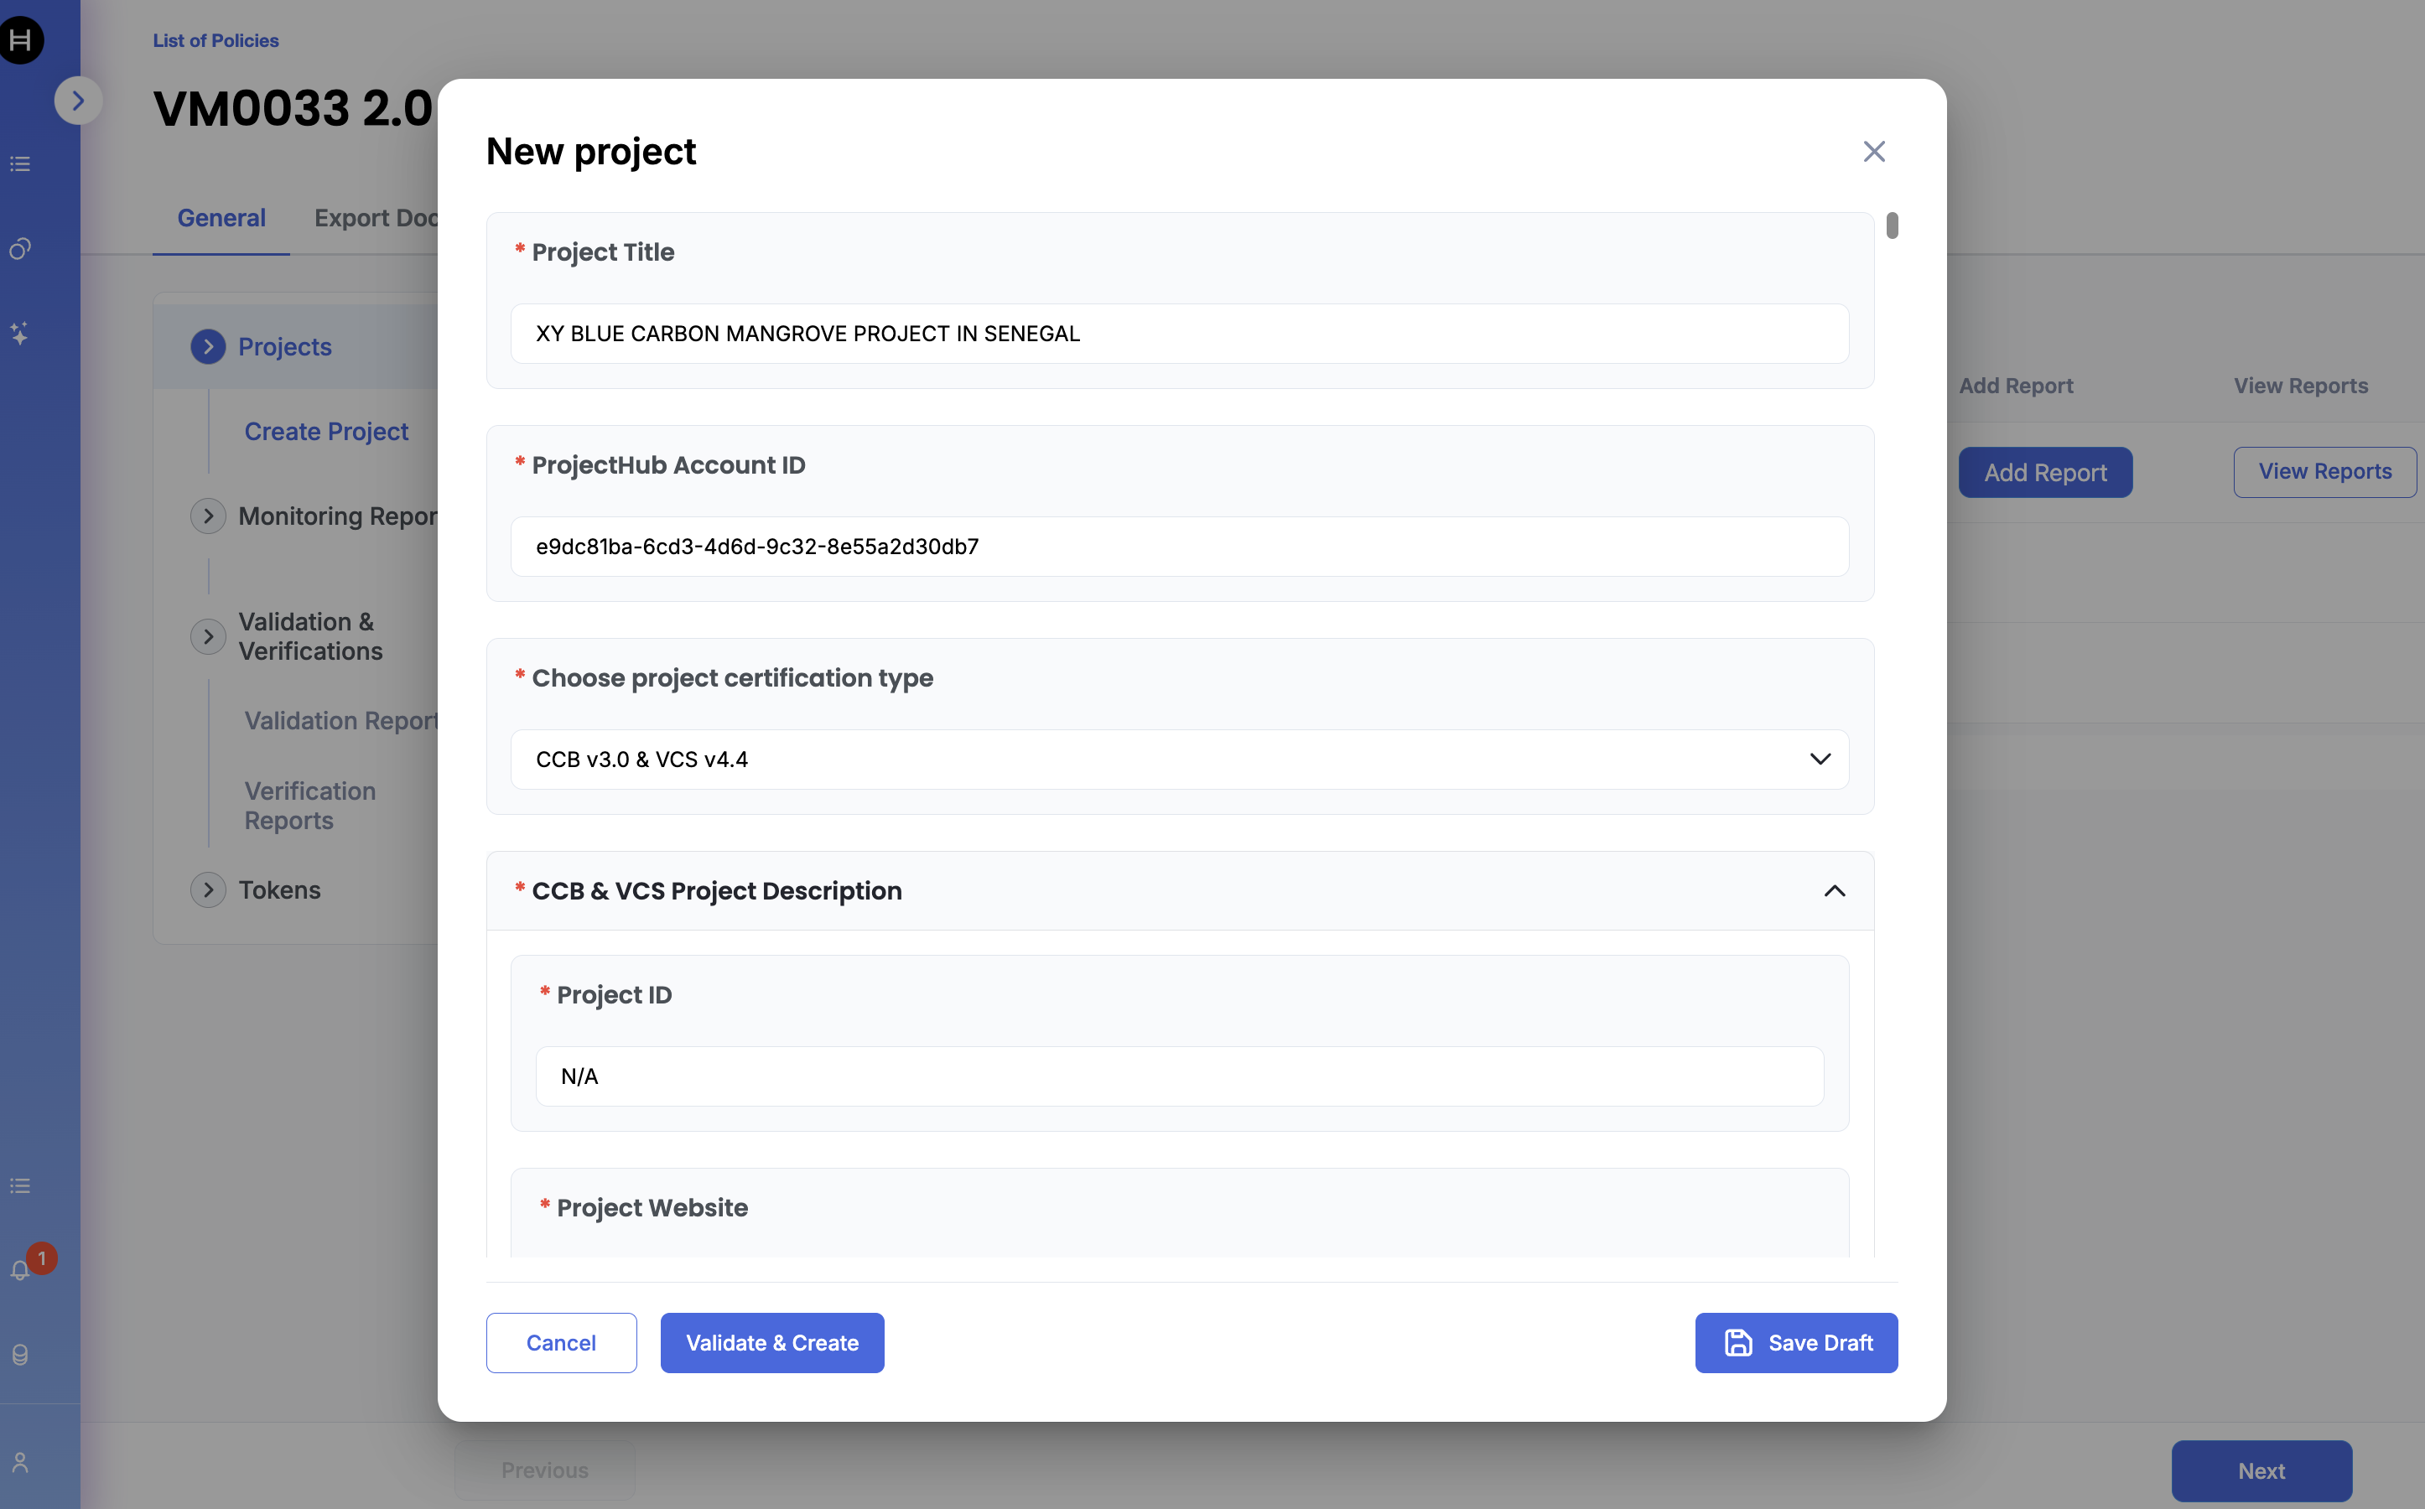Open the List of Policies link
This screenshot has height=1509, width=2425.
coord(215,41)
